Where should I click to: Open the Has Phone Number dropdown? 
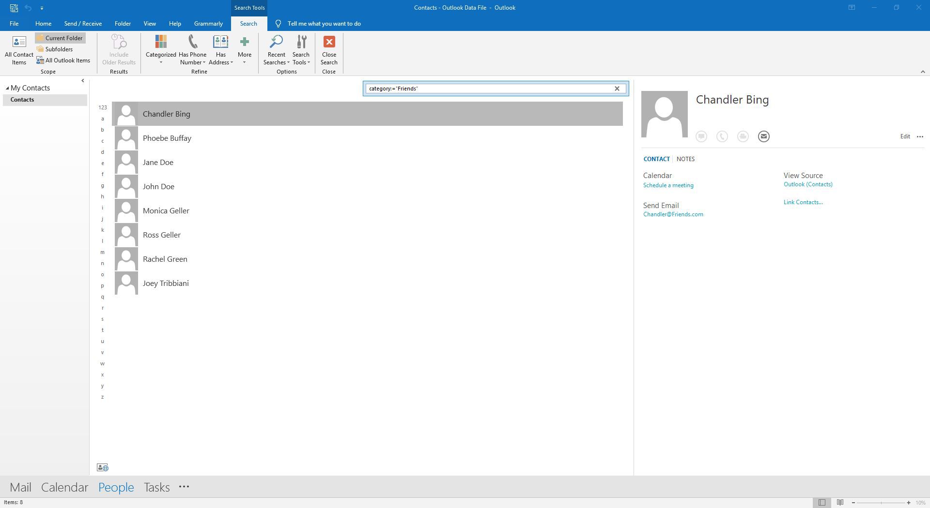(192, 50)
